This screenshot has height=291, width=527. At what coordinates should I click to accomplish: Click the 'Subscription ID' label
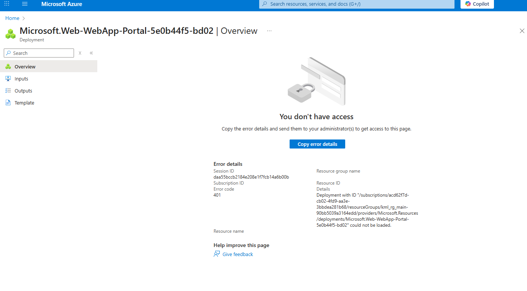229,183
